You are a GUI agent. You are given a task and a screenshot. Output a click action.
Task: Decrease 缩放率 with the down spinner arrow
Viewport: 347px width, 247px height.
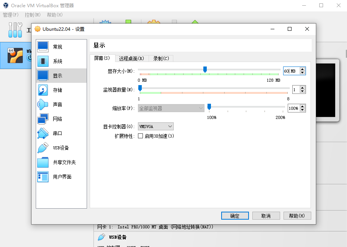[303, 110]
